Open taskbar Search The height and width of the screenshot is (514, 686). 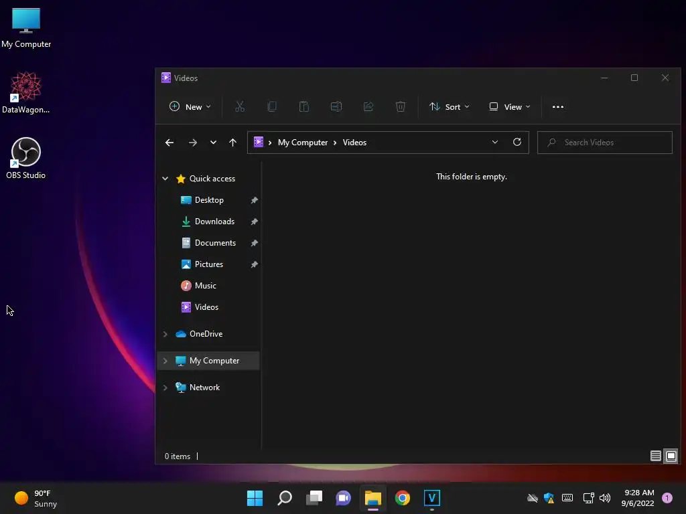point(284,498)
